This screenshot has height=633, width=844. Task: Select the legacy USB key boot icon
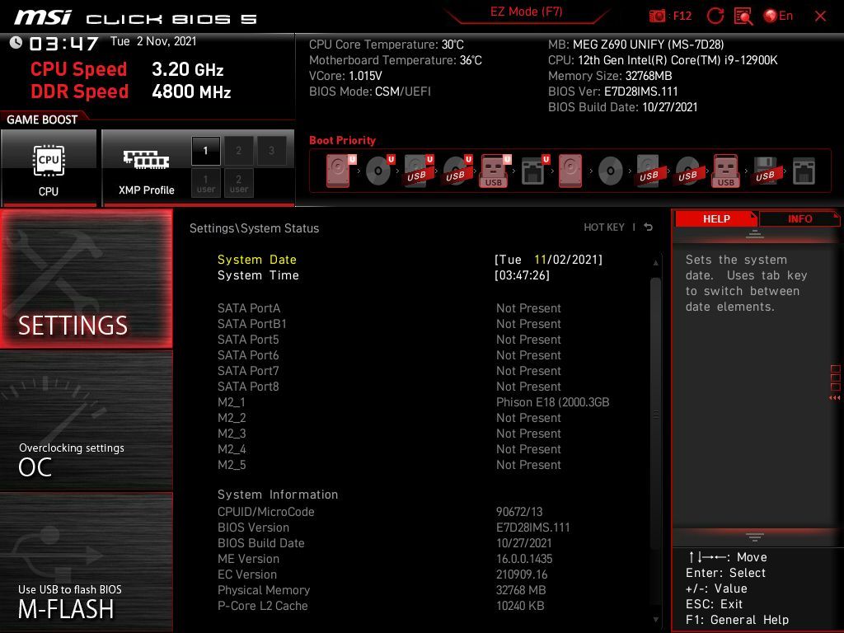click(x=726, y=171)
